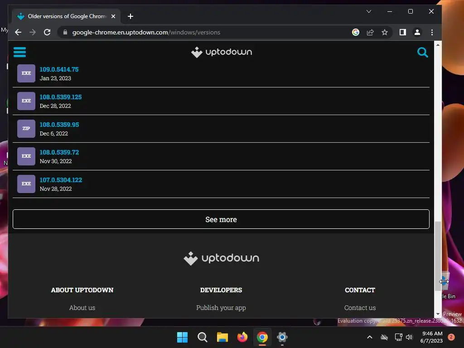Screen dimensions: 464x348
Task: Click the scrollbar up arrow
Action: [x=438, y=45]
